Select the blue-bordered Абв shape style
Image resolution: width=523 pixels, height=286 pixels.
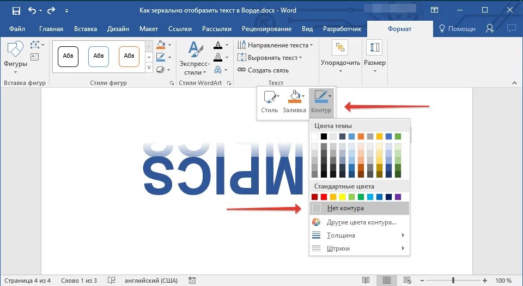click(99, 57)
